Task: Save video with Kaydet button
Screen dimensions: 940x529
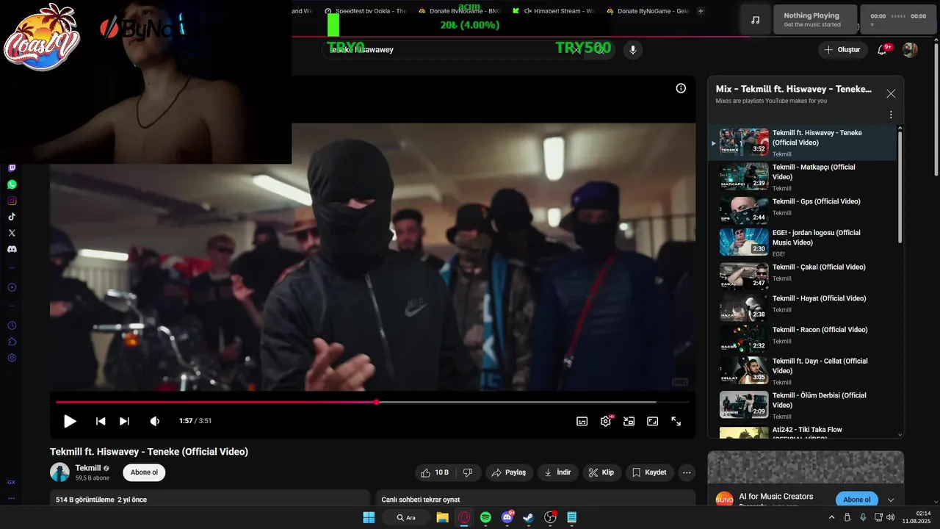Action: 649,472
